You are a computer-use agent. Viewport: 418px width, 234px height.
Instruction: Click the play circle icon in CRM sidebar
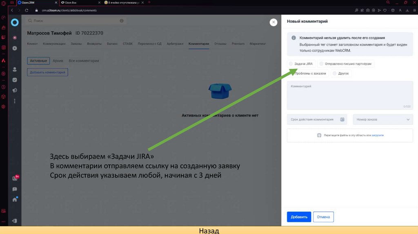[15, 48]
